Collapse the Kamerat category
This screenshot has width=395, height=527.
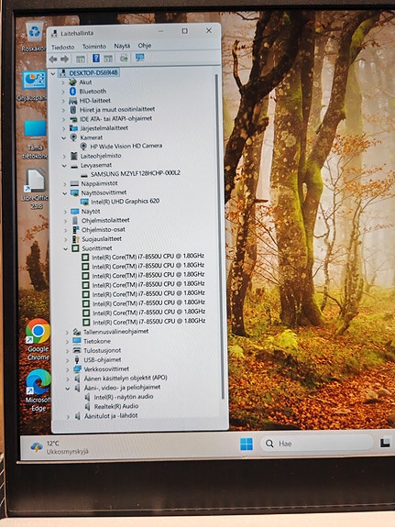pos(64,137)
